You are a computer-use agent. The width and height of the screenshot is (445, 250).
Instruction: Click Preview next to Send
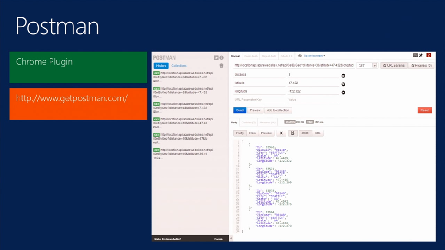tap(255, 110)
